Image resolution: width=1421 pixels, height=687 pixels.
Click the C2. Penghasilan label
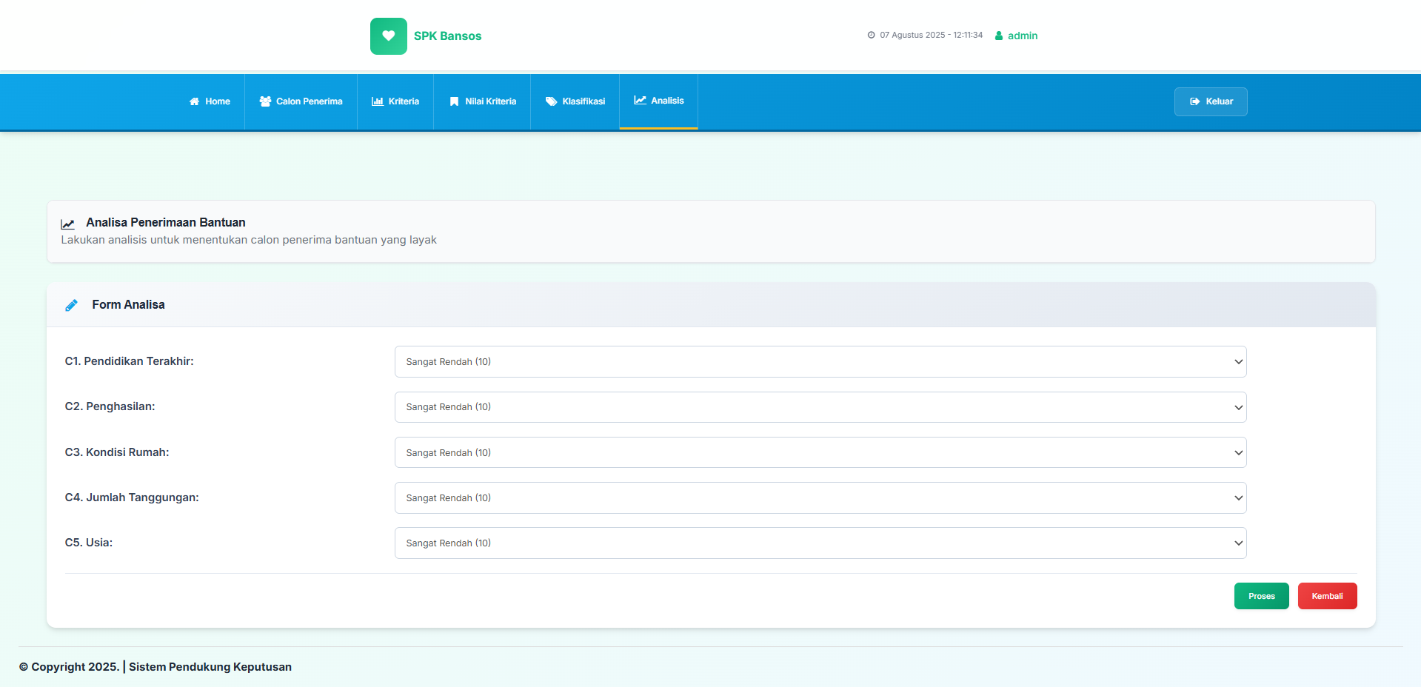pyautogui.click(x=110, y=406)
